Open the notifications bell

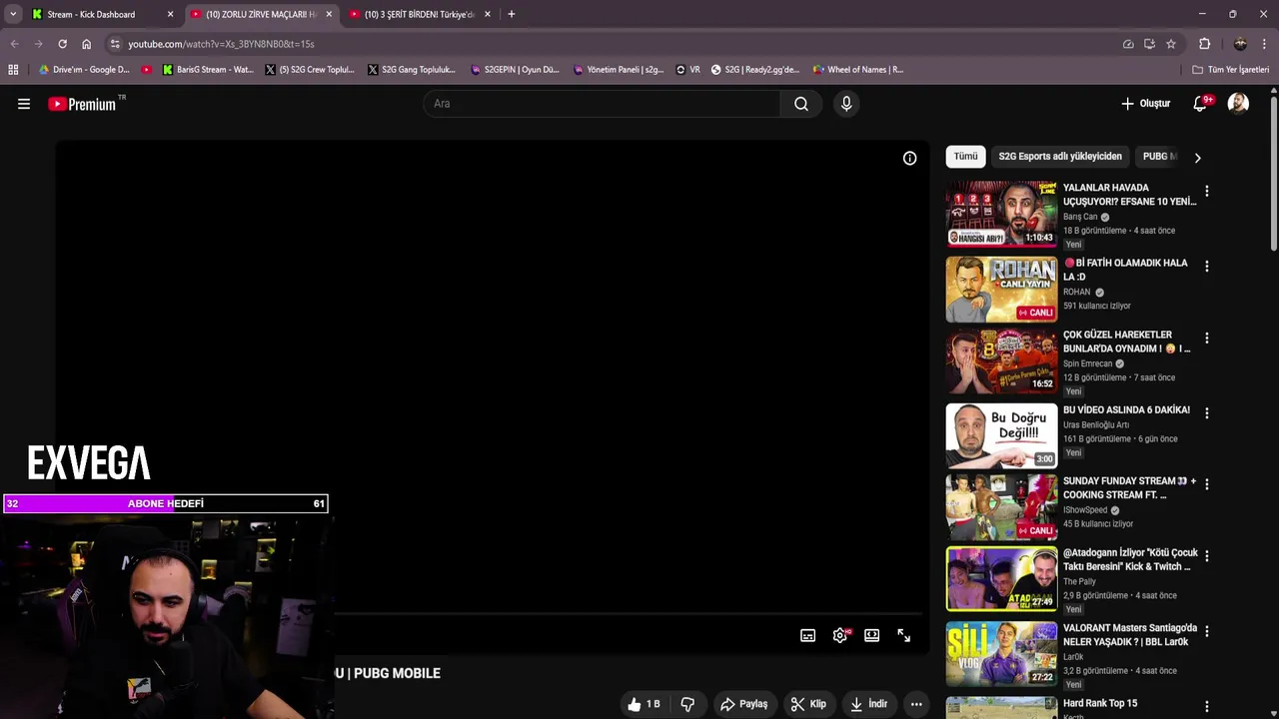(1201, 104)
